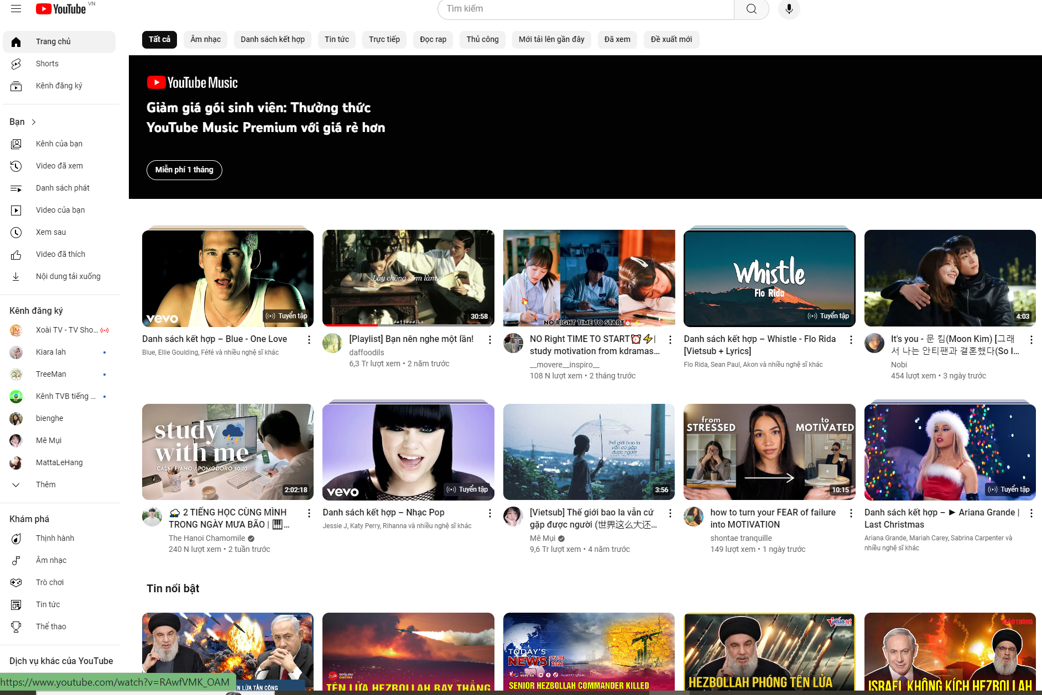
Task: Open options for Blue - One Love mix
Action: coord(309,340)
